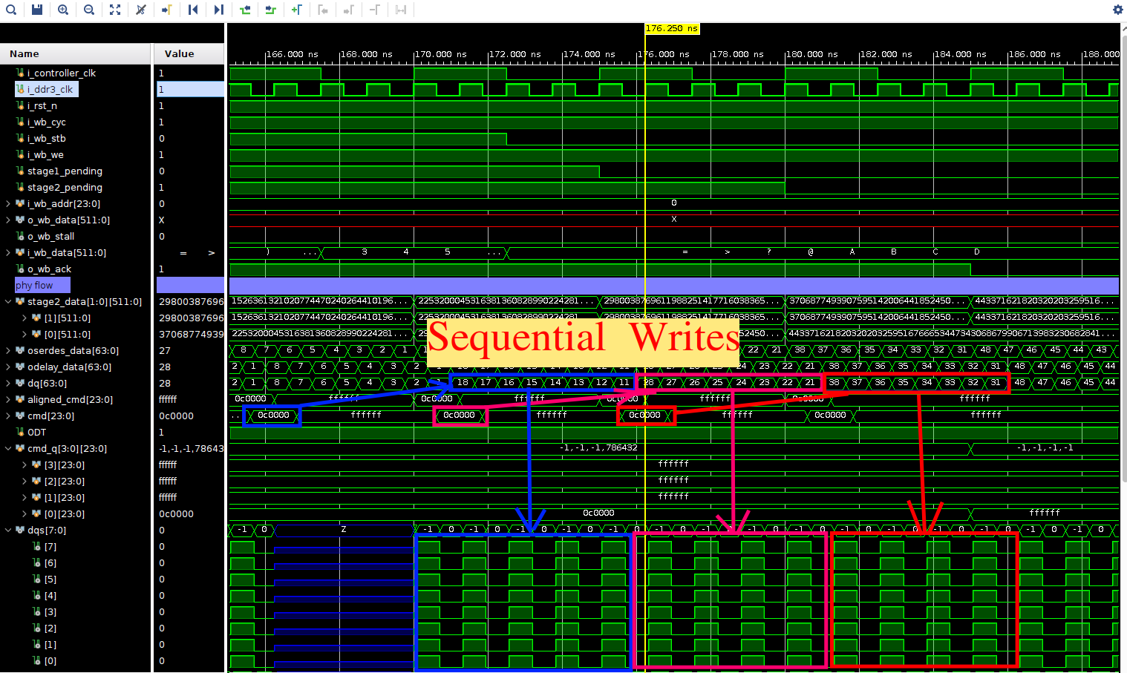This screenshot has width=1127, height=673.
Task: Select the phy flow divider row
Action: click(x=42, y=285)
